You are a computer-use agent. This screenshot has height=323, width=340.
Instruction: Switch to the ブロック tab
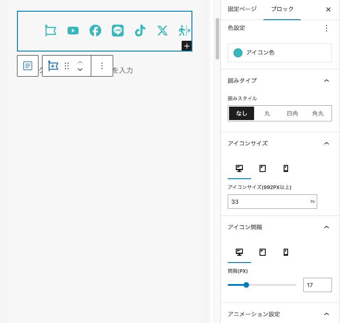[x=282, y=9]
